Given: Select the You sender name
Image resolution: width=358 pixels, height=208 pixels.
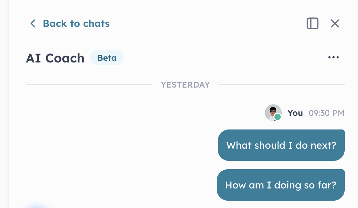Looking at the screenshot, I should pos(295,113).
